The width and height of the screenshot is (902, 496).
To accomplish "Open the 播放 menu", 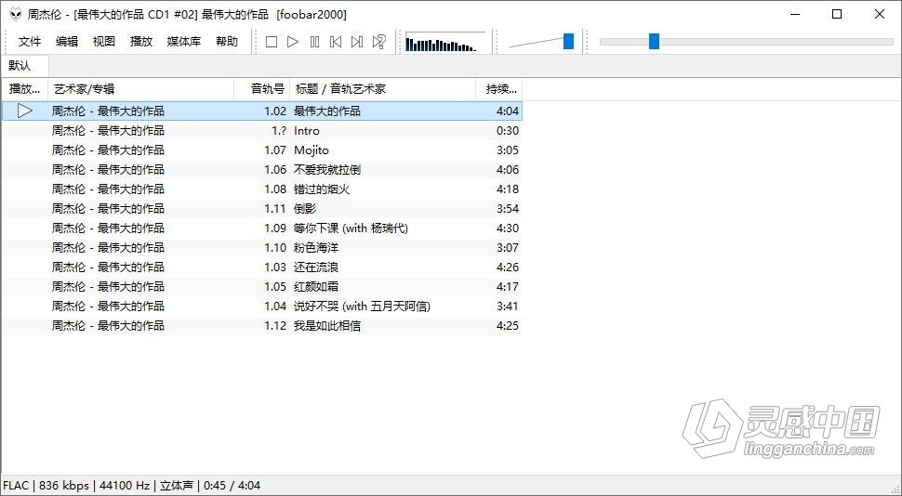I will click(141, 42).
